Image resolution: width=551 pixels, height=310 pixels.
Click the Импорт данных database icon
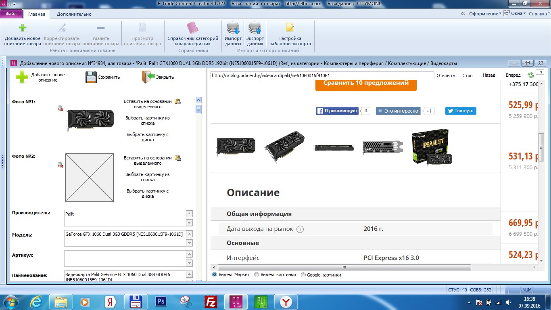click(x=233, y=28)
